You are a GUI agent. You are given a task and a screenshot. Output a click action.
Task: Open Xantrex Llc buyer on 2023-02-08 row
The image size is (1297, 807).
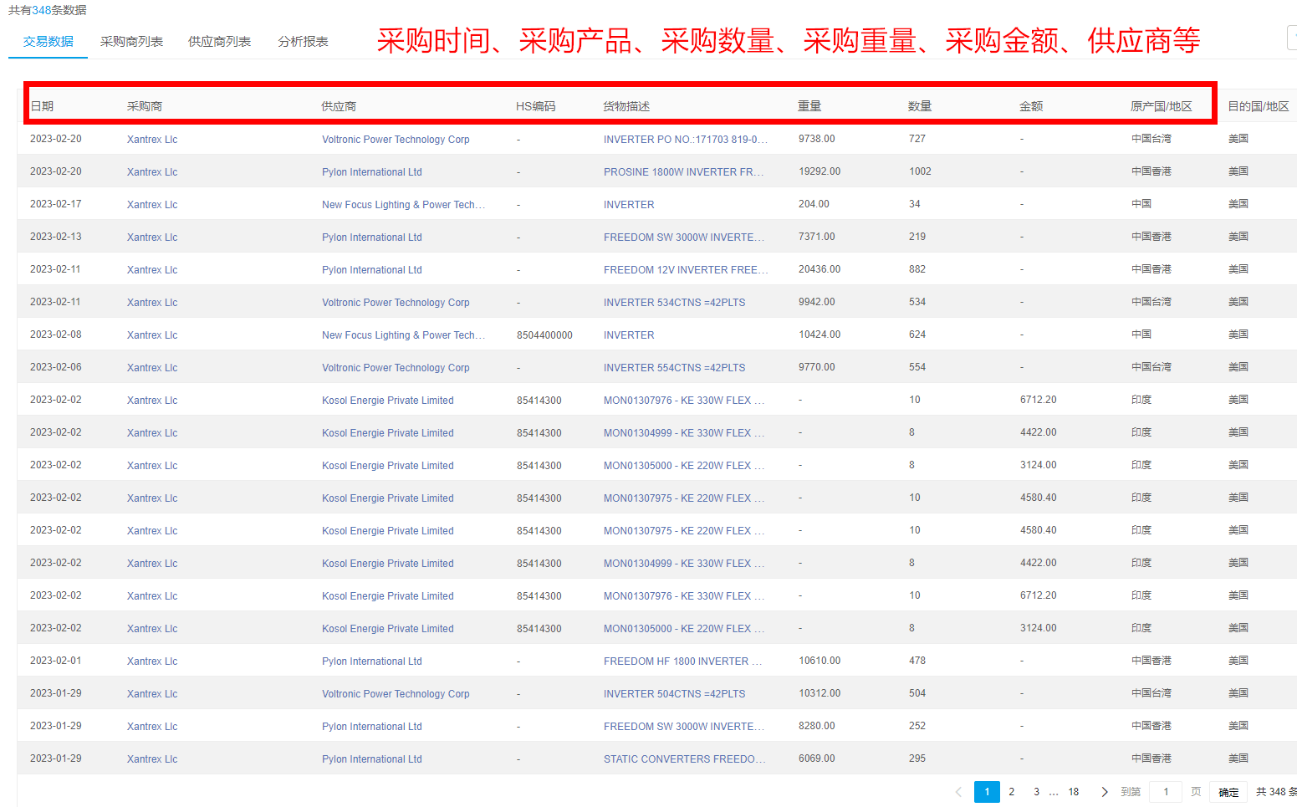(x=152, y=335)
